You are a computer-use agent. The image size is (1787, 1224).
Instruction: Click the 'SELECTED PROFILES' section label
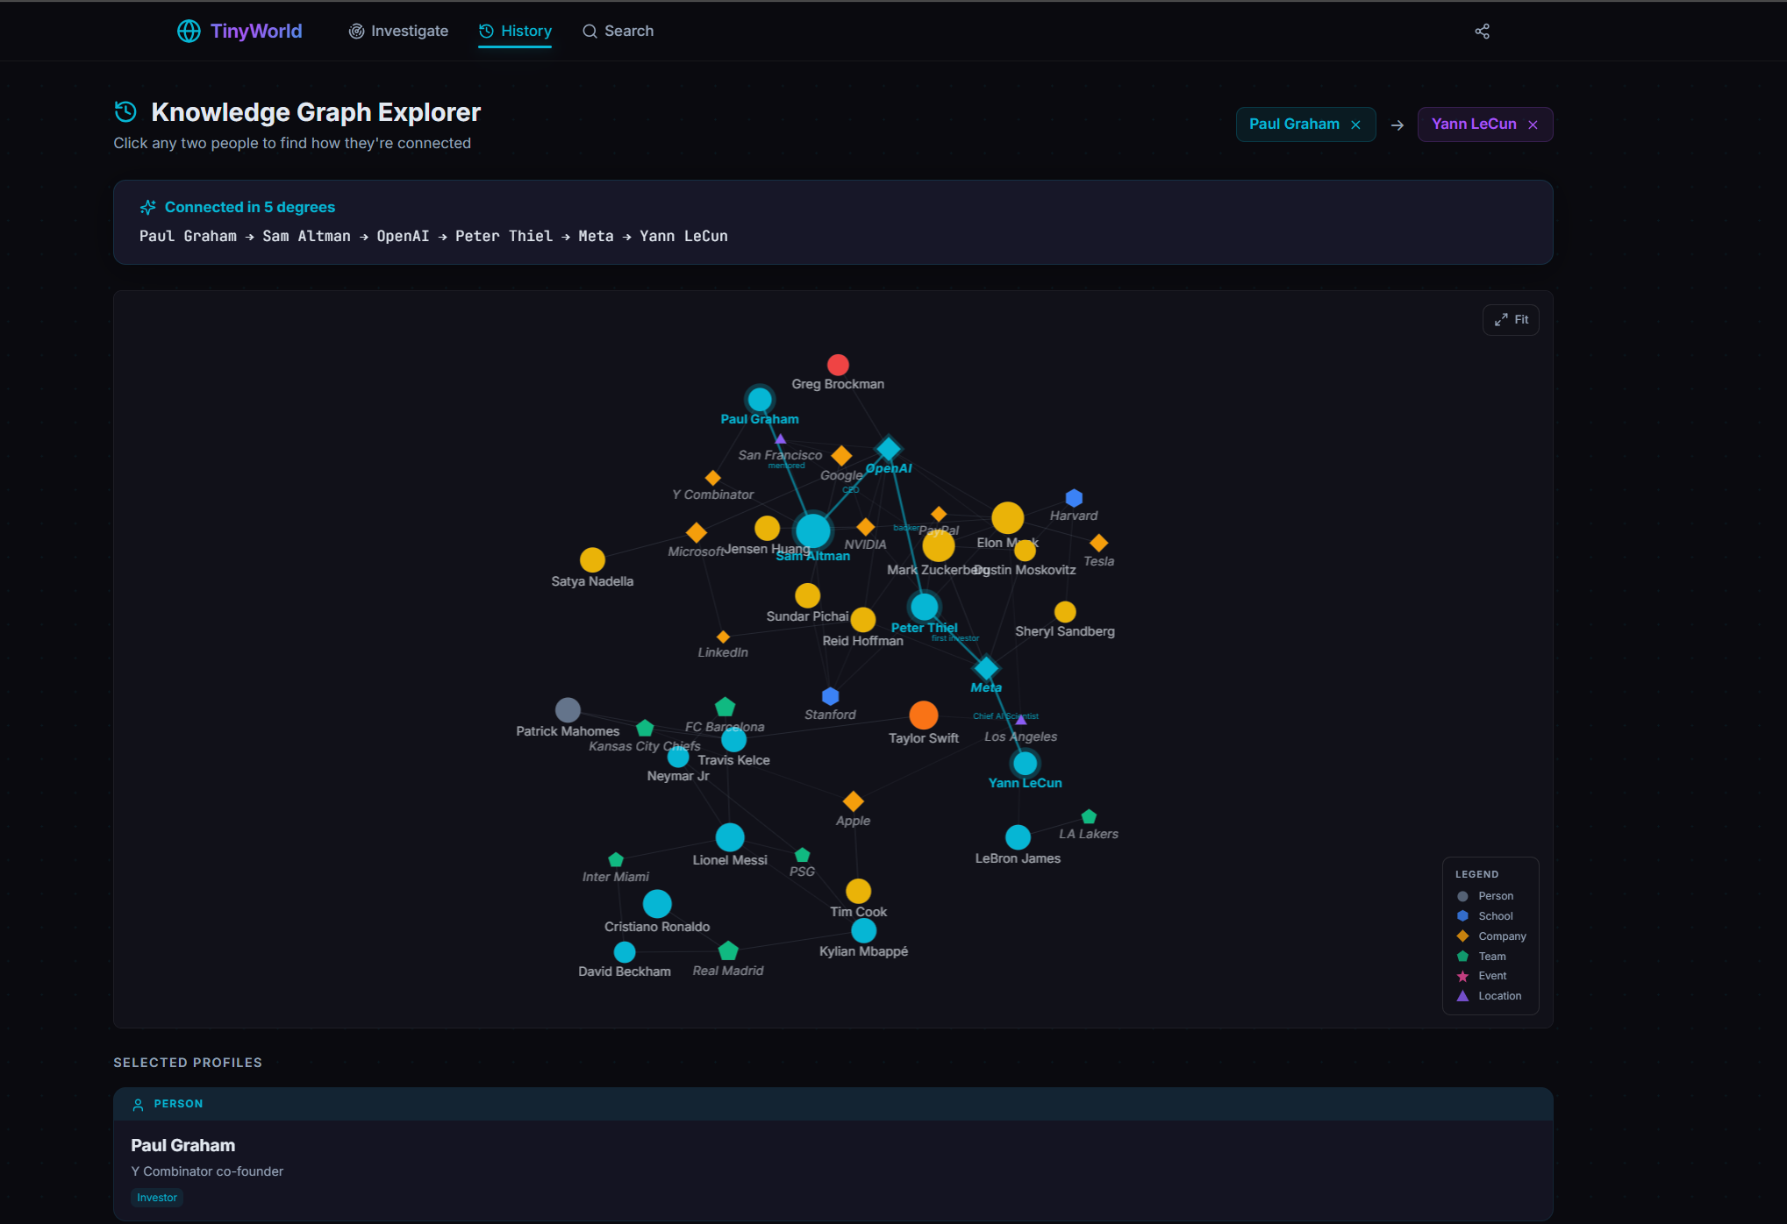[188, 1063]
